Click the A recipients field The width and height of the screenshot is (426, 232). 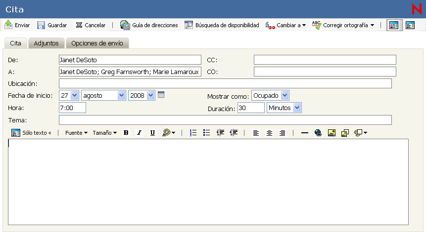130,72
